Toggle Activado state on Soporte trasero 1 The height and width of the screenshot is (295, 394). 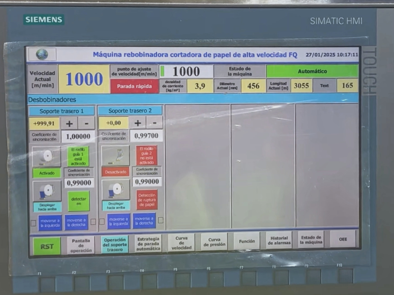(48, 172)
